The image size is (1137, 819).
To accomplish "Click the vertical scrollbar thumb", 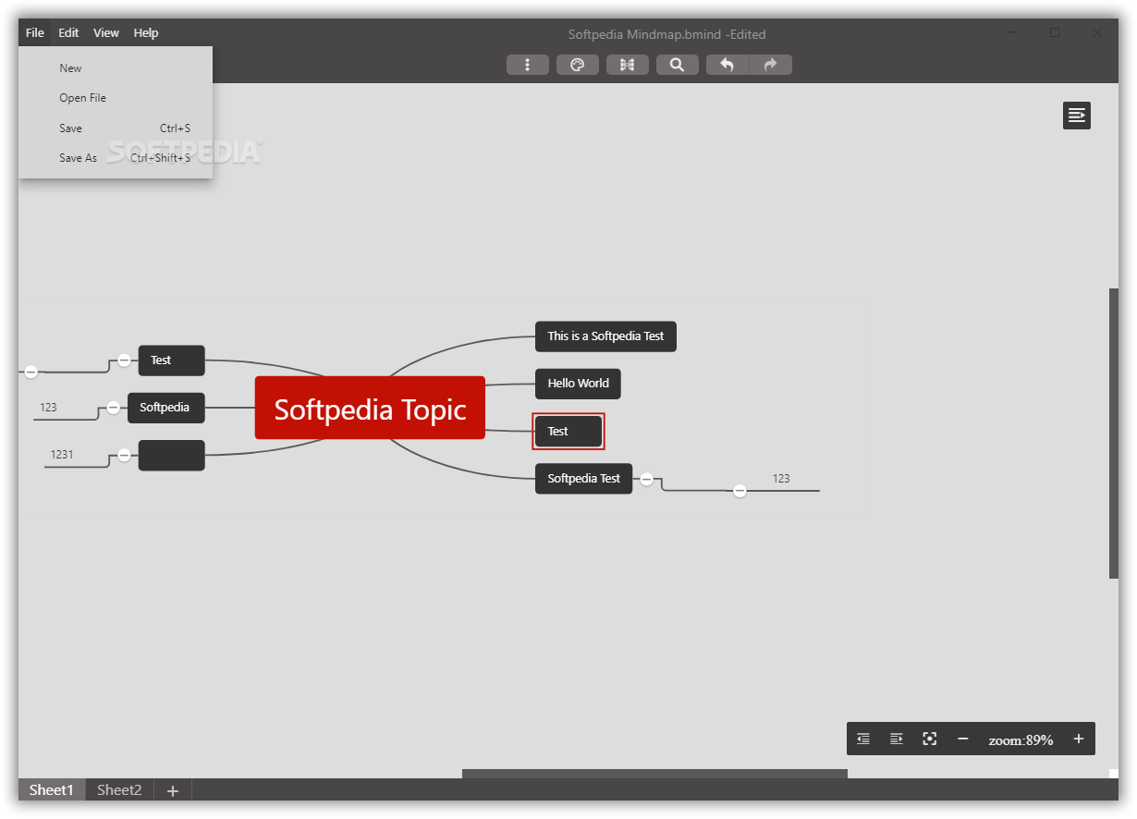I will pos(1114,434).
